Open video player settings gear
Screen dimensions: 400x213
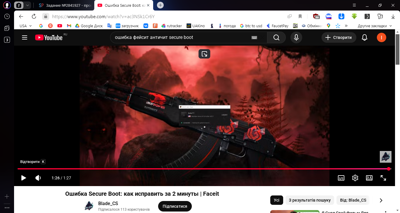[355, 178]
